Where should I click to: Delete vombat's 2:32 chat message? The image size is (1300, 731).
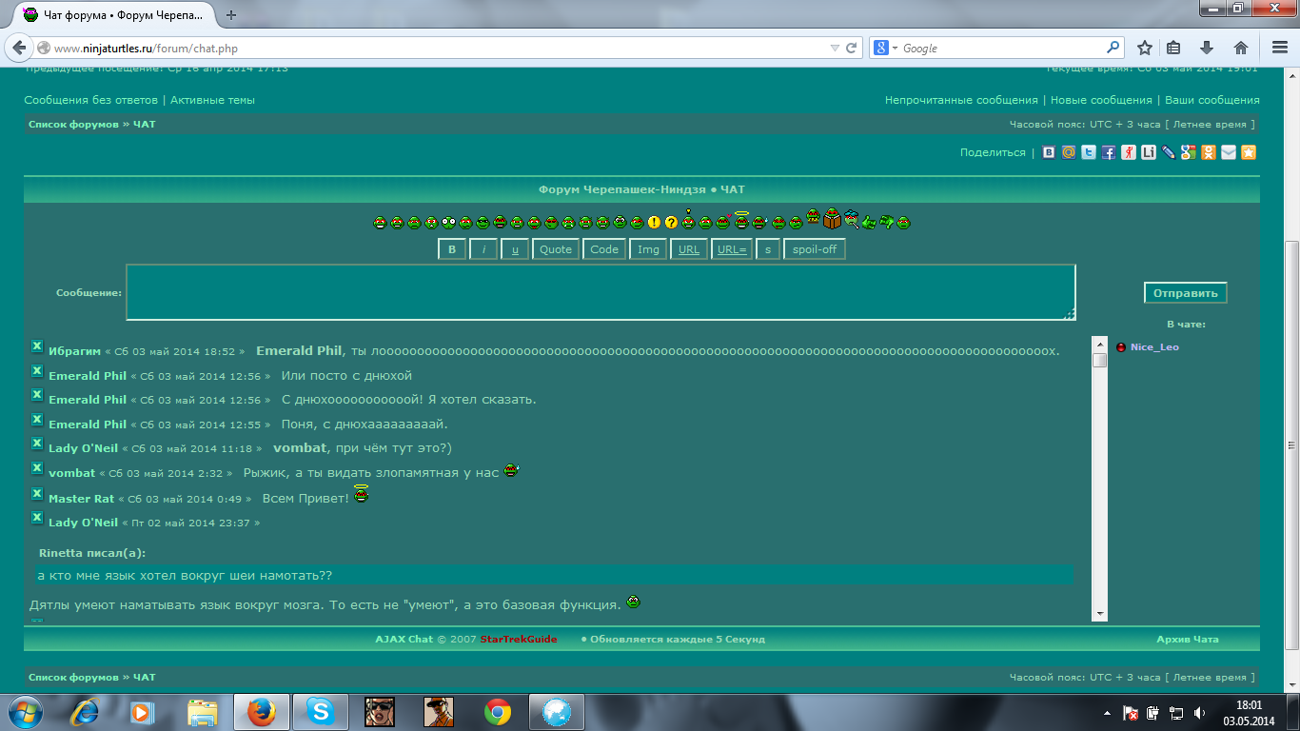coord(37,469)
